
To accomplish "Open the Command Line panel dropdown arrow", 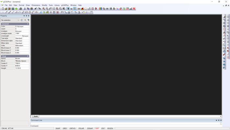I will tap(216, 120).
